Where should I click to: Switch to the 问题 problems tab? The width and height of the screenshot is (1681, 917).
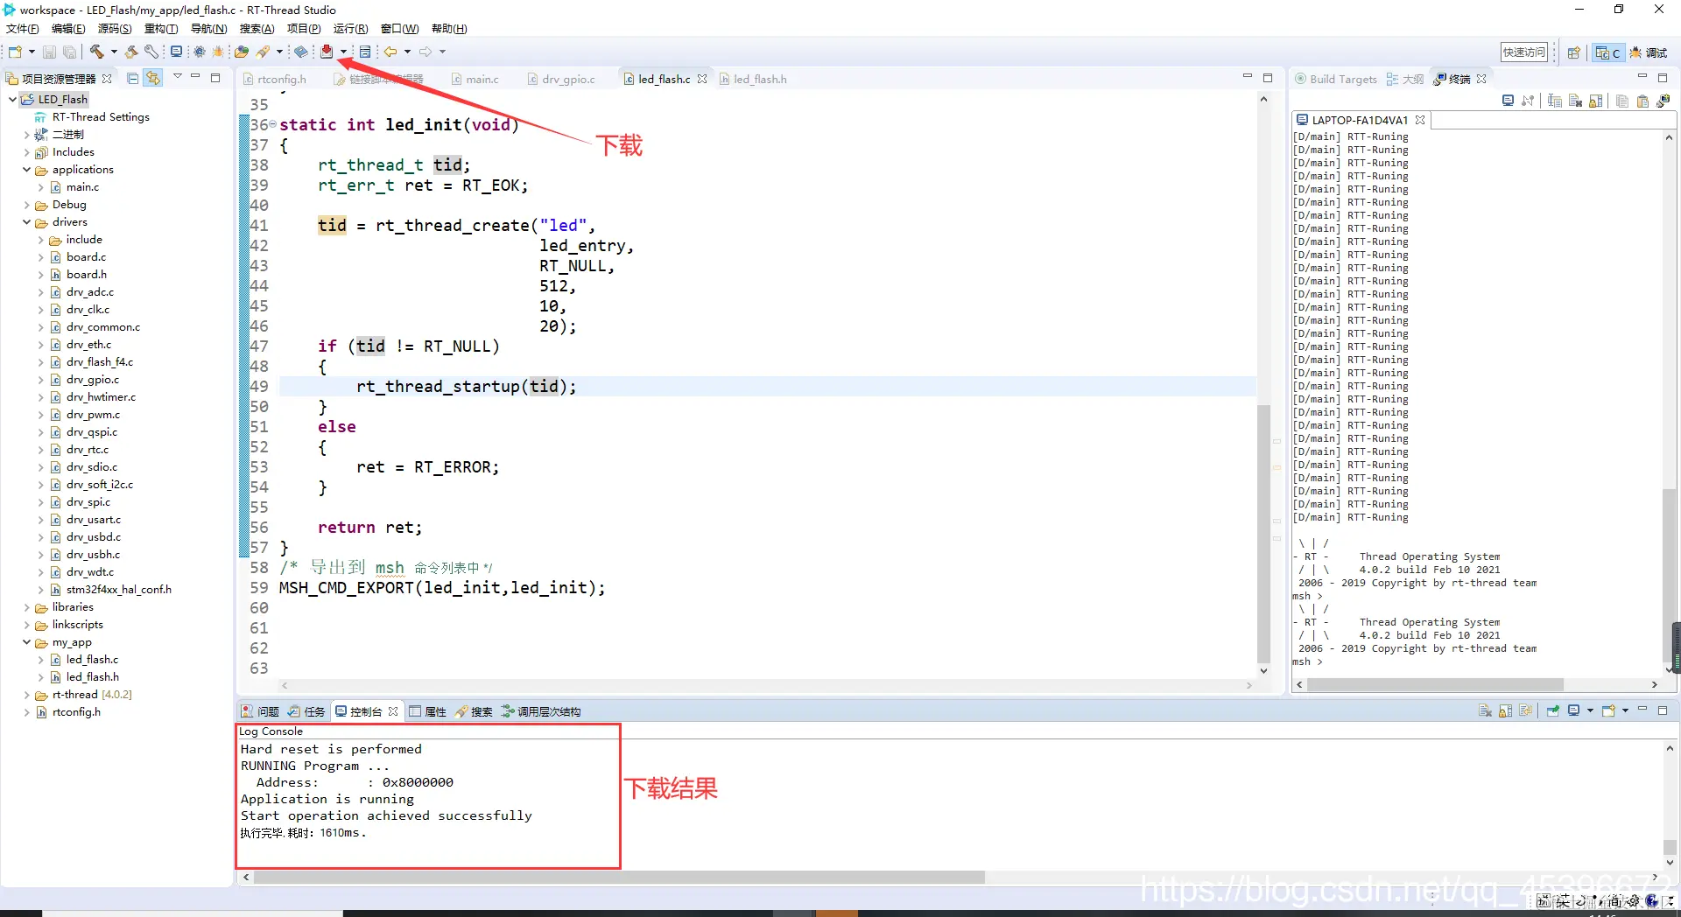point(260,711)
